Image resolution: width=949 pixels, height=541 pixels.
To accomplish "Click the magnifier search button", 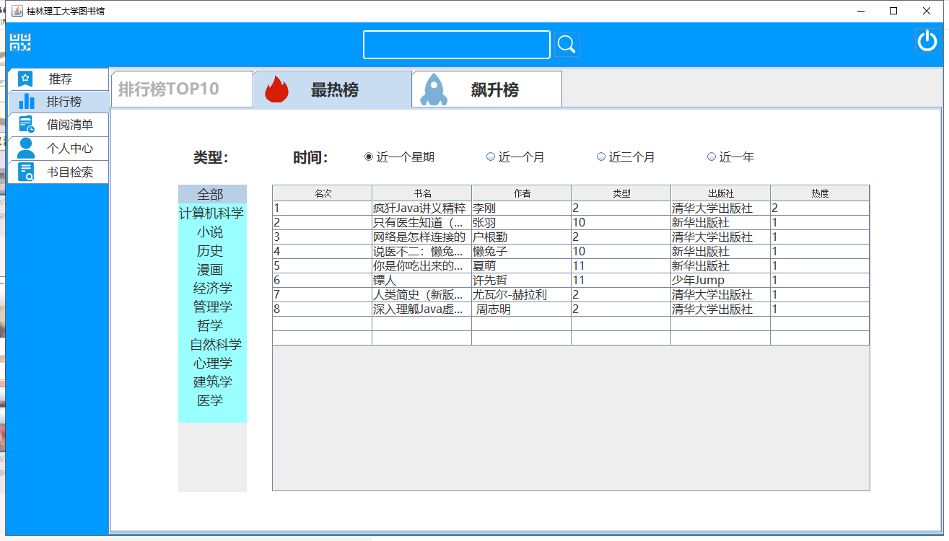I will pos(567,45).
